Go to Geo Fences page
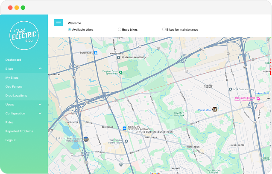 coord(14,86)
